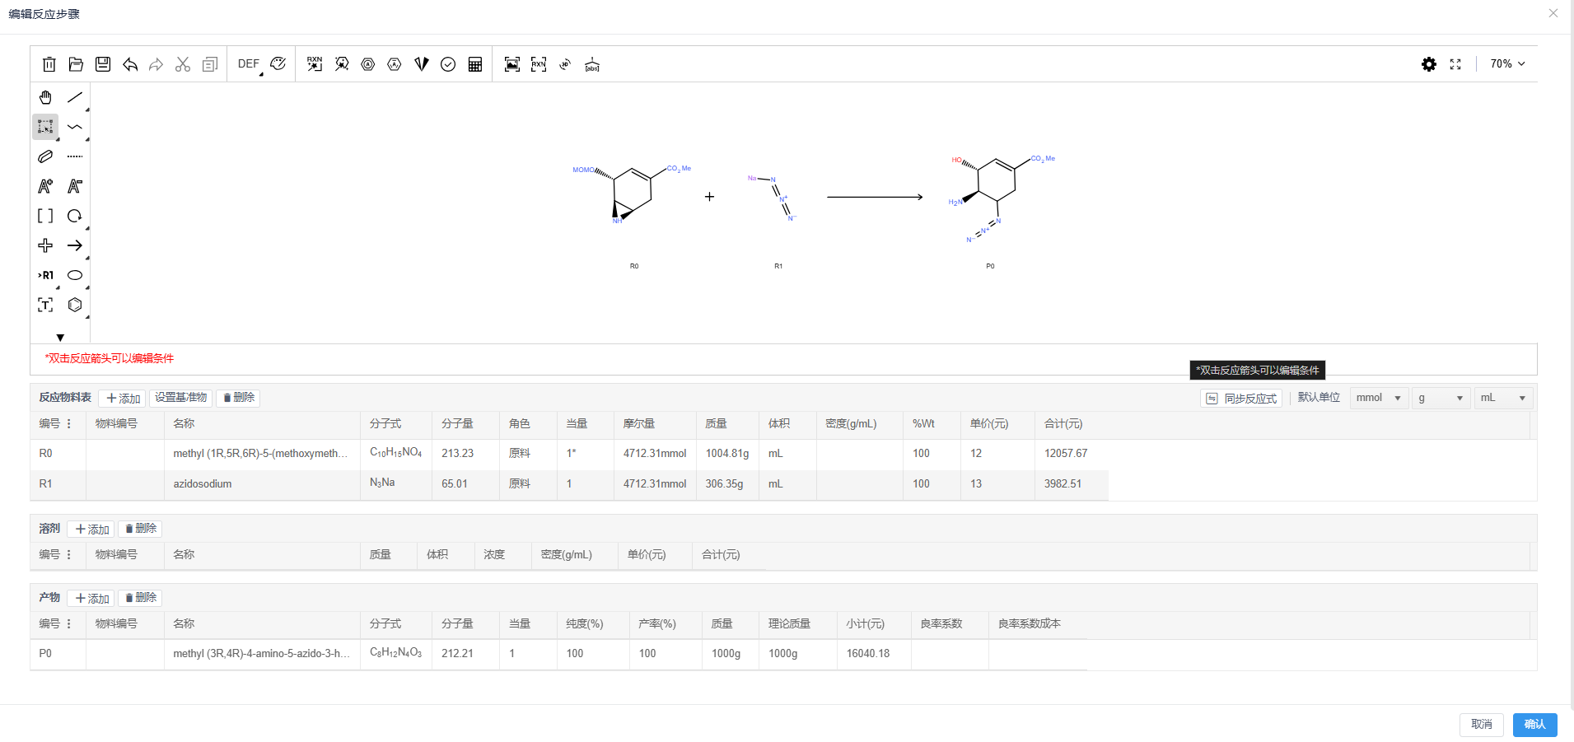Open the mmol default unit dropdown
1574x742 pixels.
tap(1379, 398)
